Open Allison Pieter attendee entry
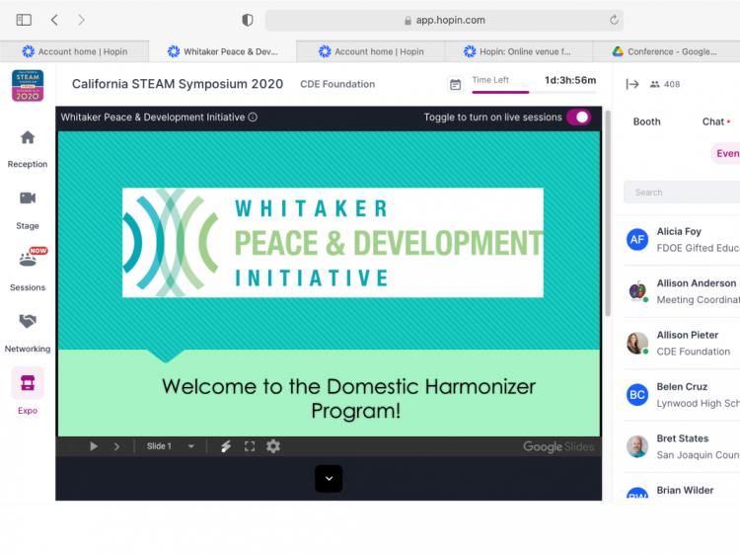Viewport: 740px width, 555px height. tap(682, 343)
